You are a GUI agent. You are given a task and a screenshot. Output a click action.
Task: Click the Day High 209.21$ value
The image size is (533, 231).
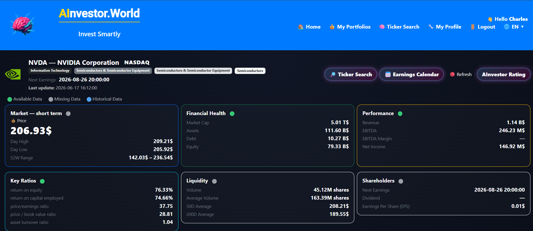[x=163, y=141]
